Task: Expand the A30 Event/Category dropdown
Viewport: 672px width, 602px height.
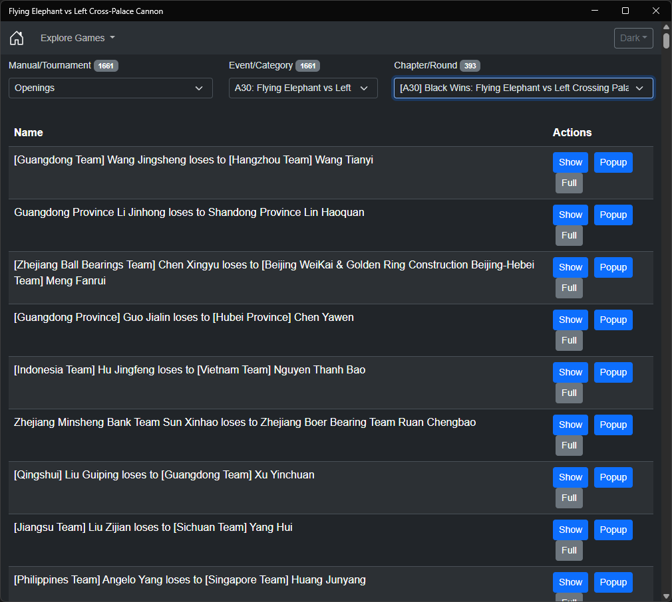Action: tap(303, 88)
